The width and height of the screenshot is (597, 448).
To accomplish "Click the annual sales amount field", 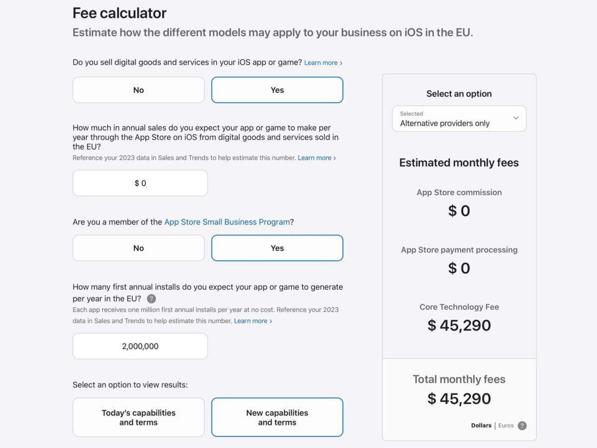I will click(x=140, y=183).
